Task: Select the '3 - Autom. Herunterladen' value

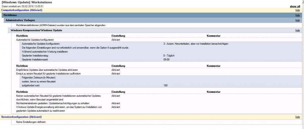Action: click(x=196, y=44)
